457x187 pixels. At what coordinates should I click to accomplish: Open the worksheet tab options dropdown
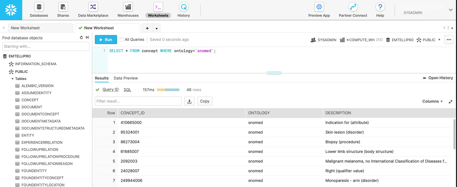pos(157,28)
